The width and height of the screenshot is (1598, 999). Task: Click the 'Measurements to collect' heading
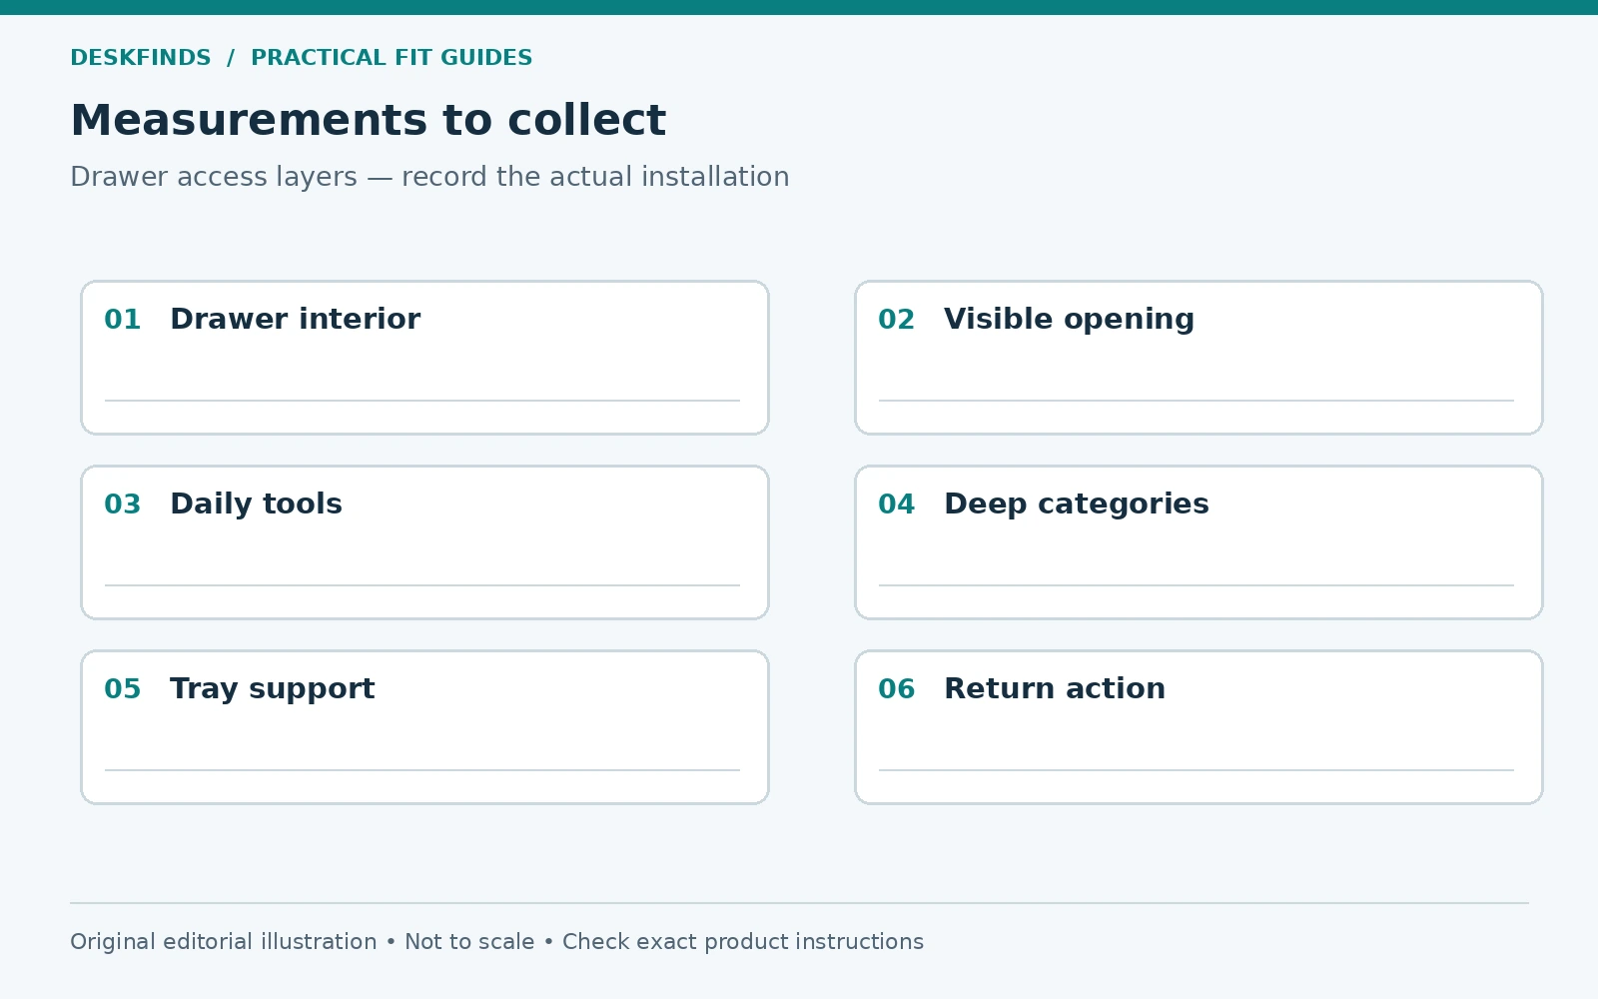[x=368, y=121]
